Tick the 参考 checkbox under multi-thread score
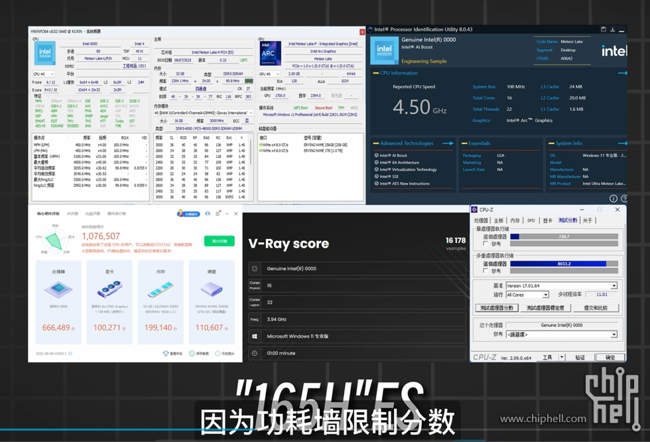Image resolution: width=650 pixels, height=442 pixels. (486, 271)
